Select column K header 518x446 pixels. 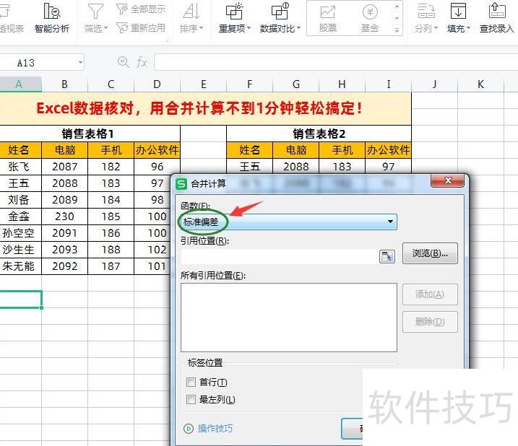480,84
